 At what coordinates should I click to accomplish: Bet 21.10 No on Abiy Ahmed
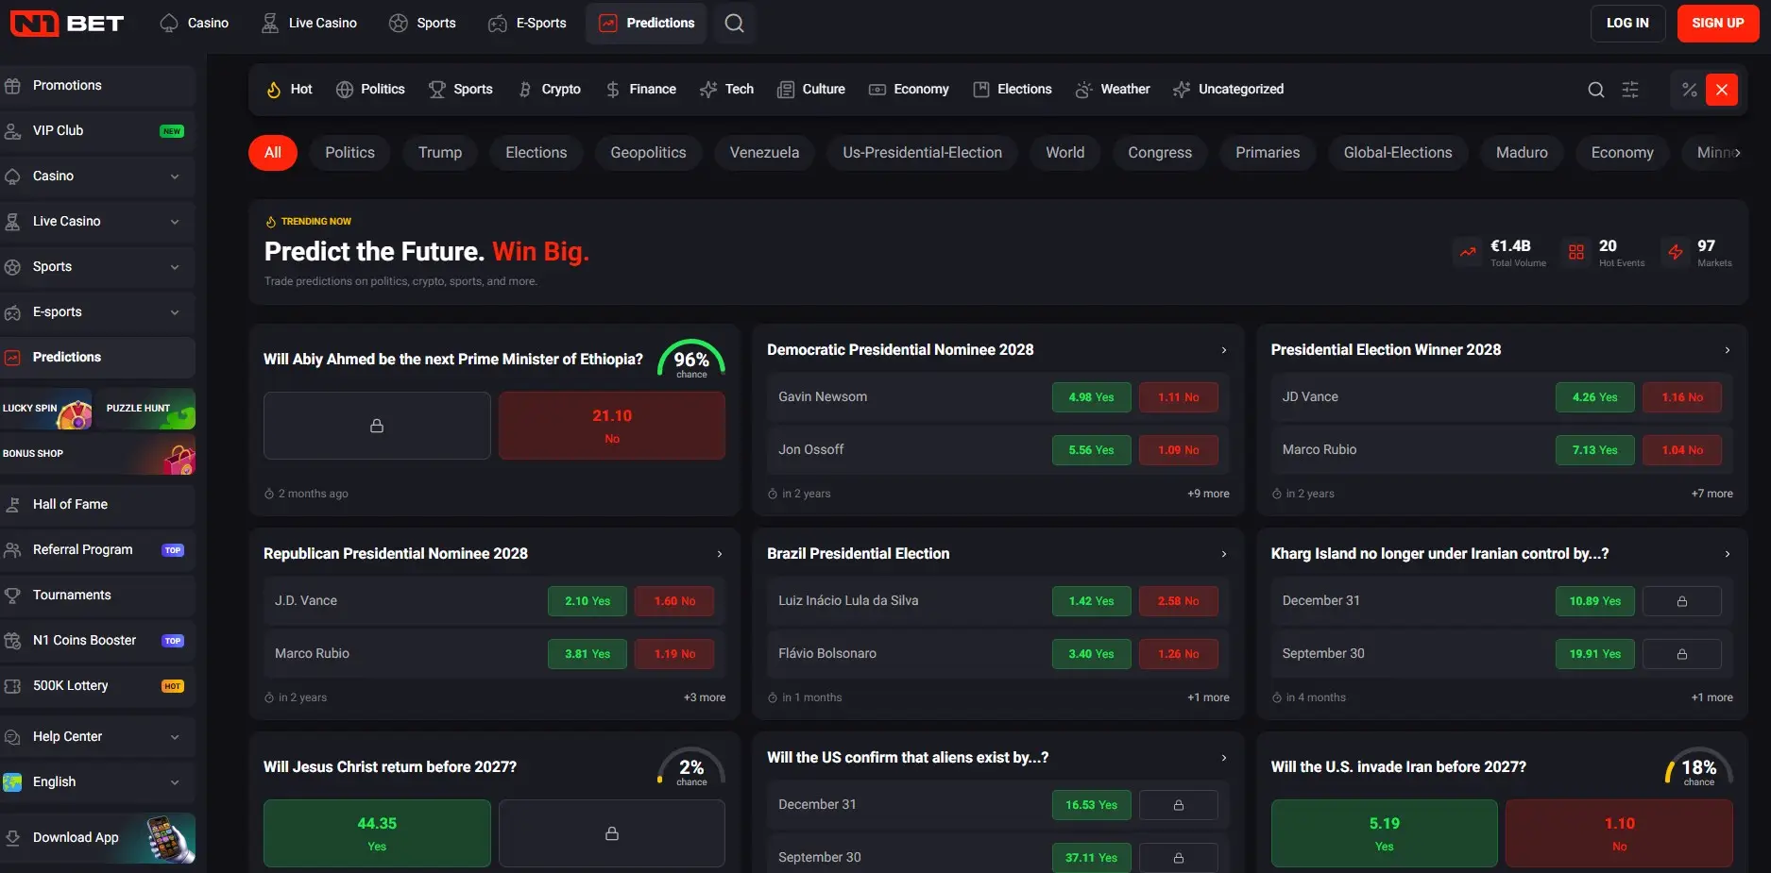click(x=612, y=426)
